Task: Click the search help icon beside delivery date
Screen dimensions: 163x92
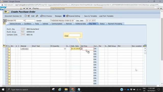Action: click(x=81, y=49)
